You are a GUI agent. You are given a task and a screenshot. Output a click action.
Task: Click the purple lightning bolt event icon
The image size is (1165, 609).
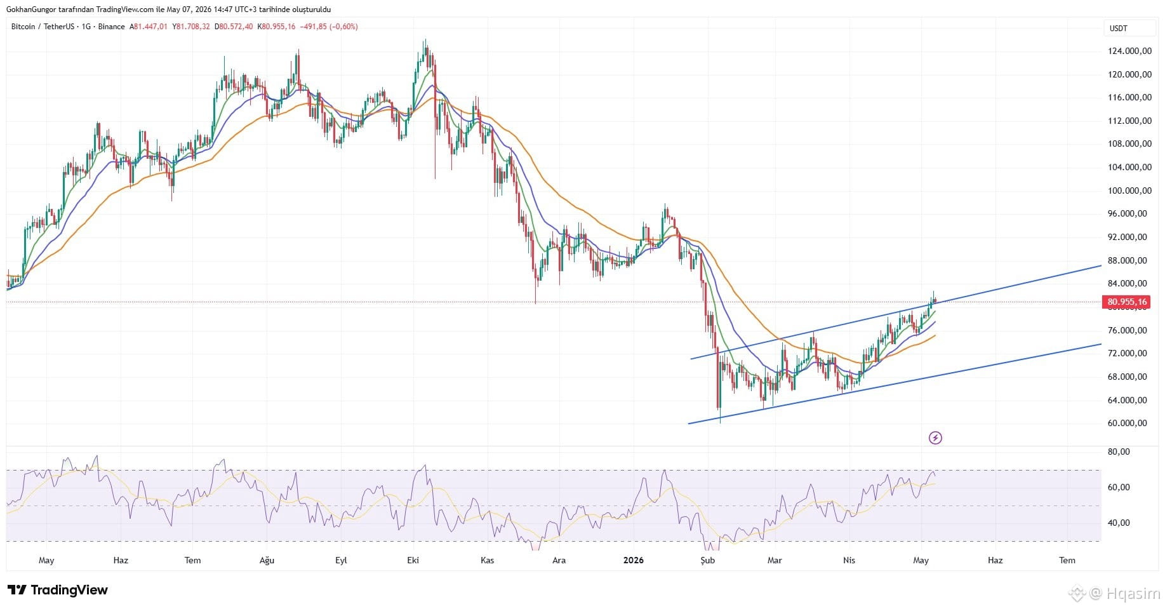point(935,438)
